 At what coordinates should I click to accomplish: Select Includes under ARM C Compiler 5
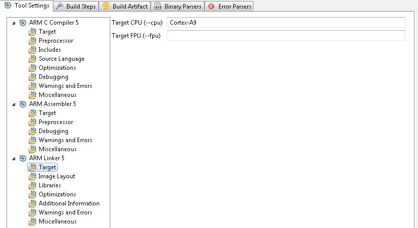[49, 50]
